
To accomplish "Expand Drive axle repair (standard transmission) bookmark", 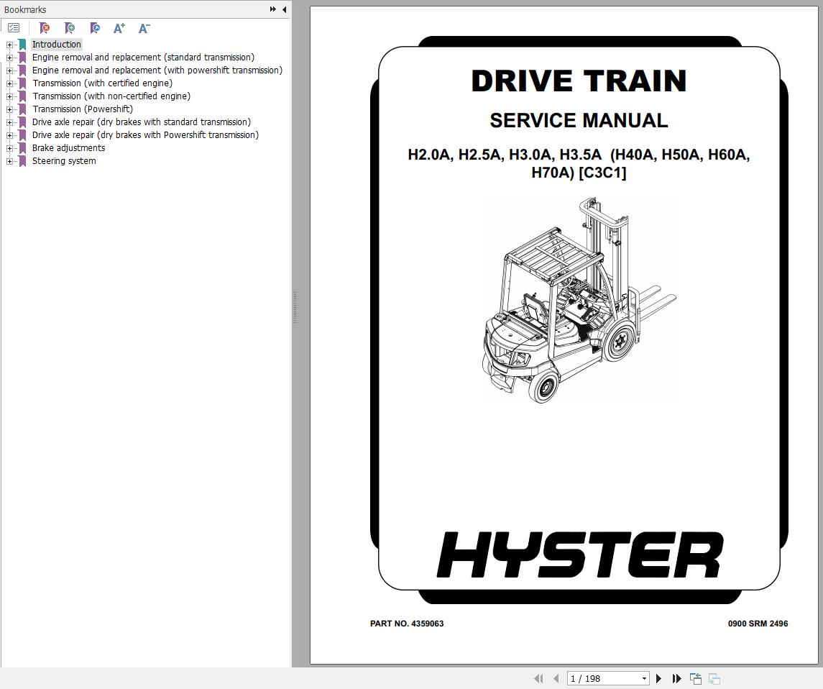I will [9, 122].
